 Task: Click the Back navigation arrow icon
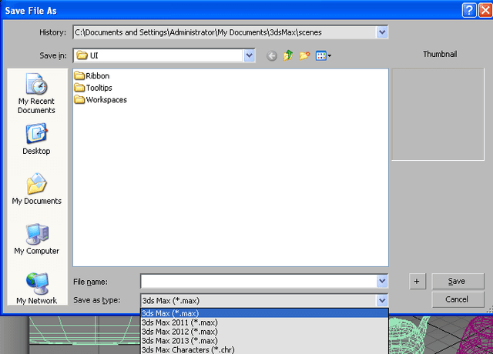click(x=272, y=56)
